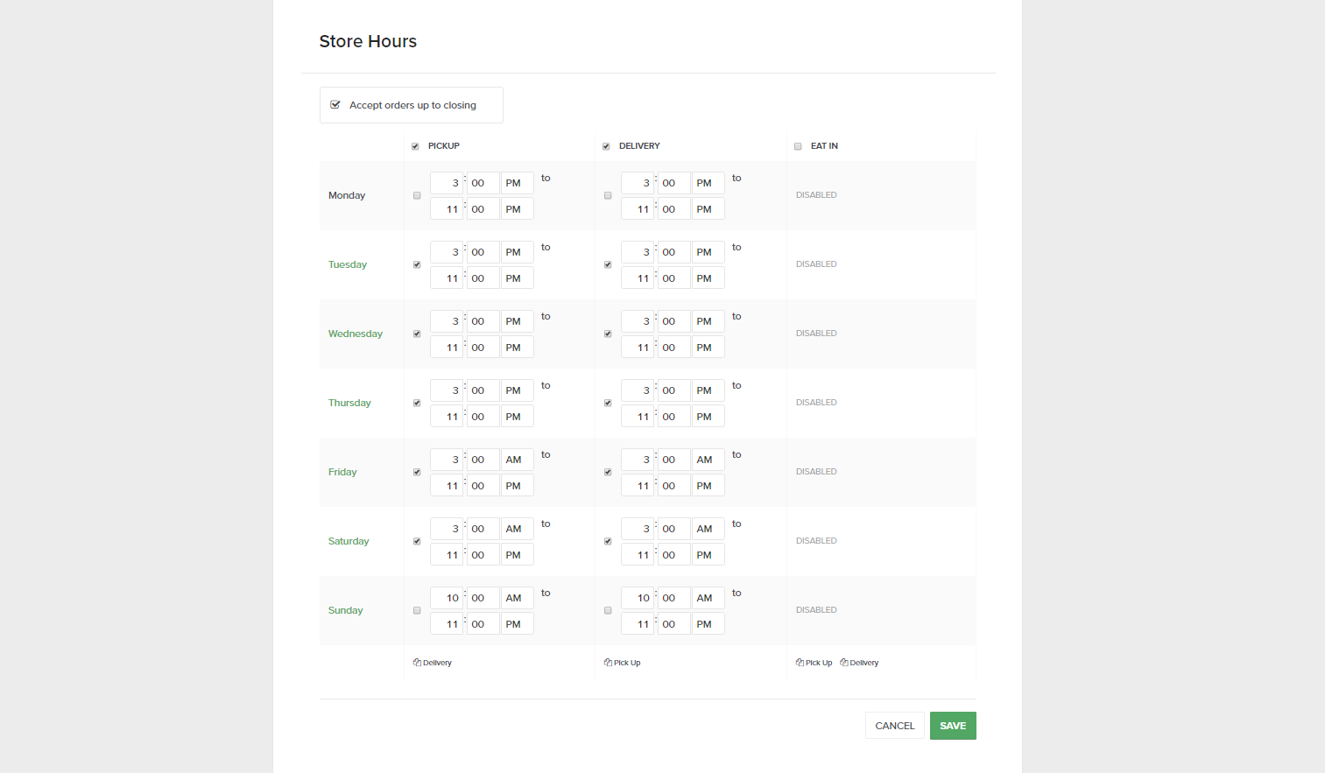Screen dimensions: 1325x773
Task: Click the SAVE button
Action: click(x=953, y=726)
